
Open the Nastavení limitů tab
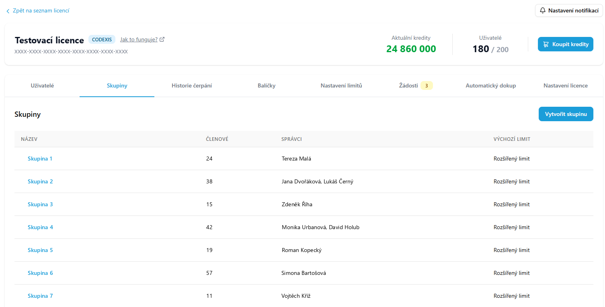coord(341,85)
